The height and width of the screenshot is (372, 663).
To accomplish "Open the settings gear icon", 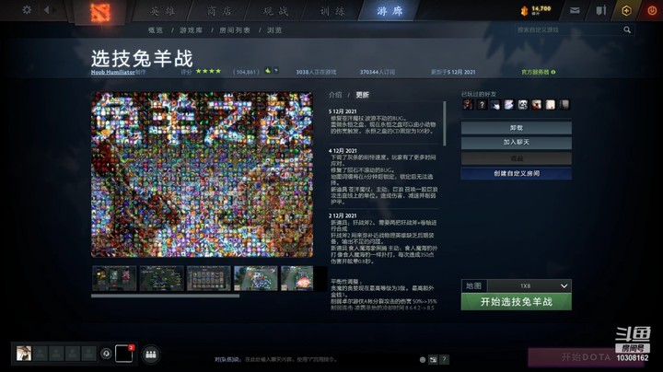I will tap(27, 9).
